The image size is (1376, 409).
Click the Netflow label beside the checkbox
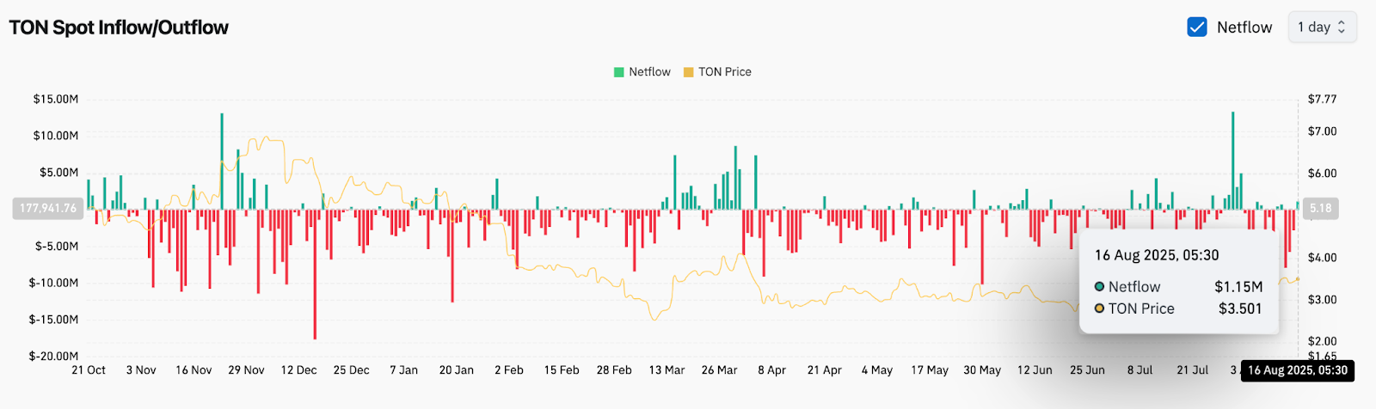point(1244,27)
